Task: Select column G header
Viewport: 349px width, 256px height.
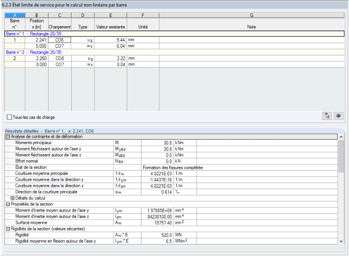Action: (252, 15)
